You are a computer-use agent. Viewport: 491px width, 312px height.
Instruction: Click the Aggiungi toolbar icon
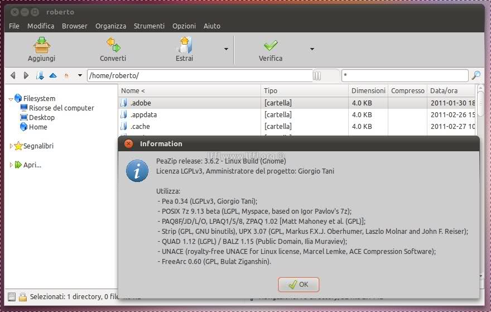pos(42,45)
